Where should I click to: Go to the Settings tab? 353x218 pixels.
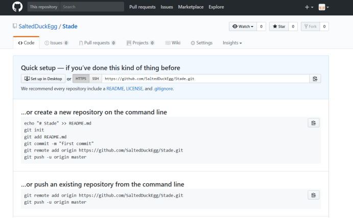[201, 43]
